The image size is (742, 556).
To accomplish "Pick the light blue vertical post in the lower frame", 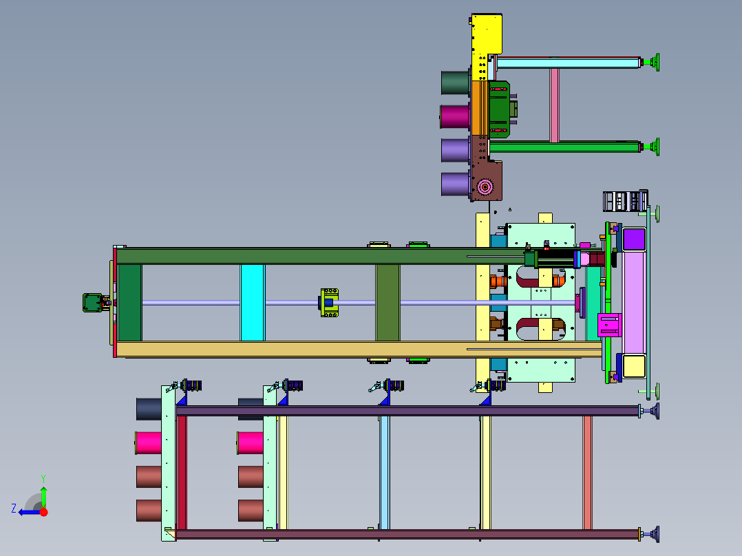I will (x=385, y=473).
